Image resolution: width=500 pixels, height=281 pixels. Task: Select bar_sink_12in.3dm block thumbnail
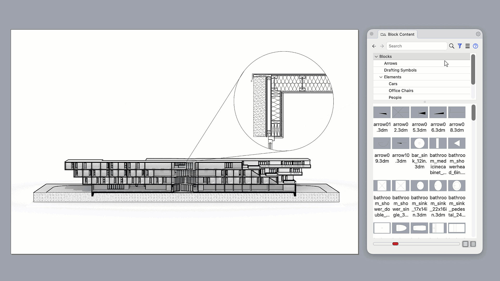click(x=420, y=143)
